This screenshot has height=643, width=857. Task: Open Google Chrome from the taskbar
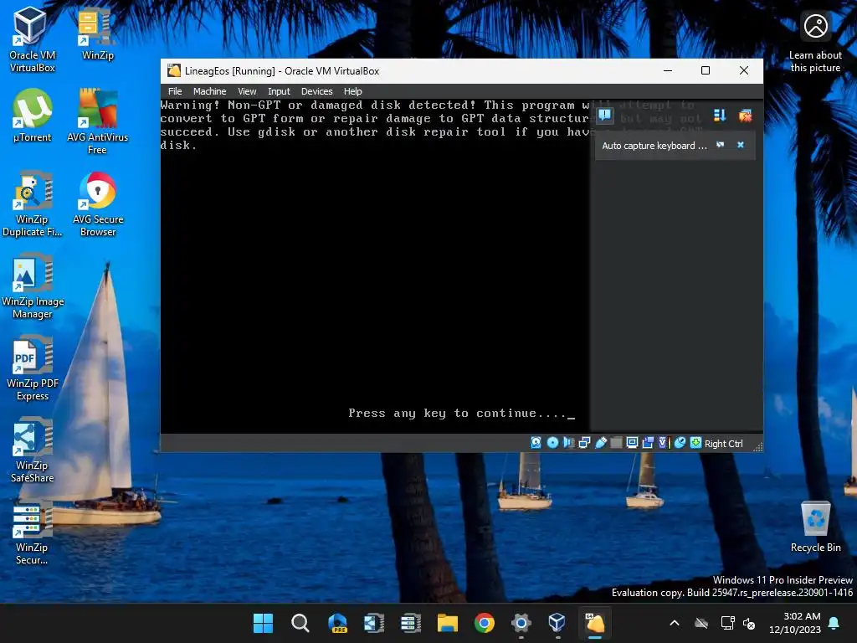pyautogui.click(x=485, y=623)
